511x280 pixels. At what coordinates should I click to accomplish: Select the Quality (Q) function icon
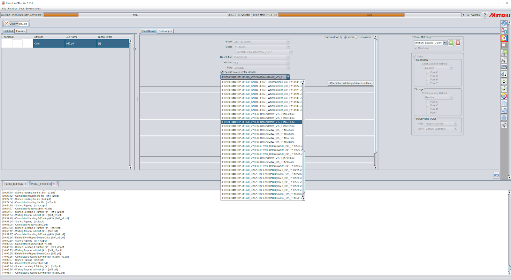(x=504, y=38)
